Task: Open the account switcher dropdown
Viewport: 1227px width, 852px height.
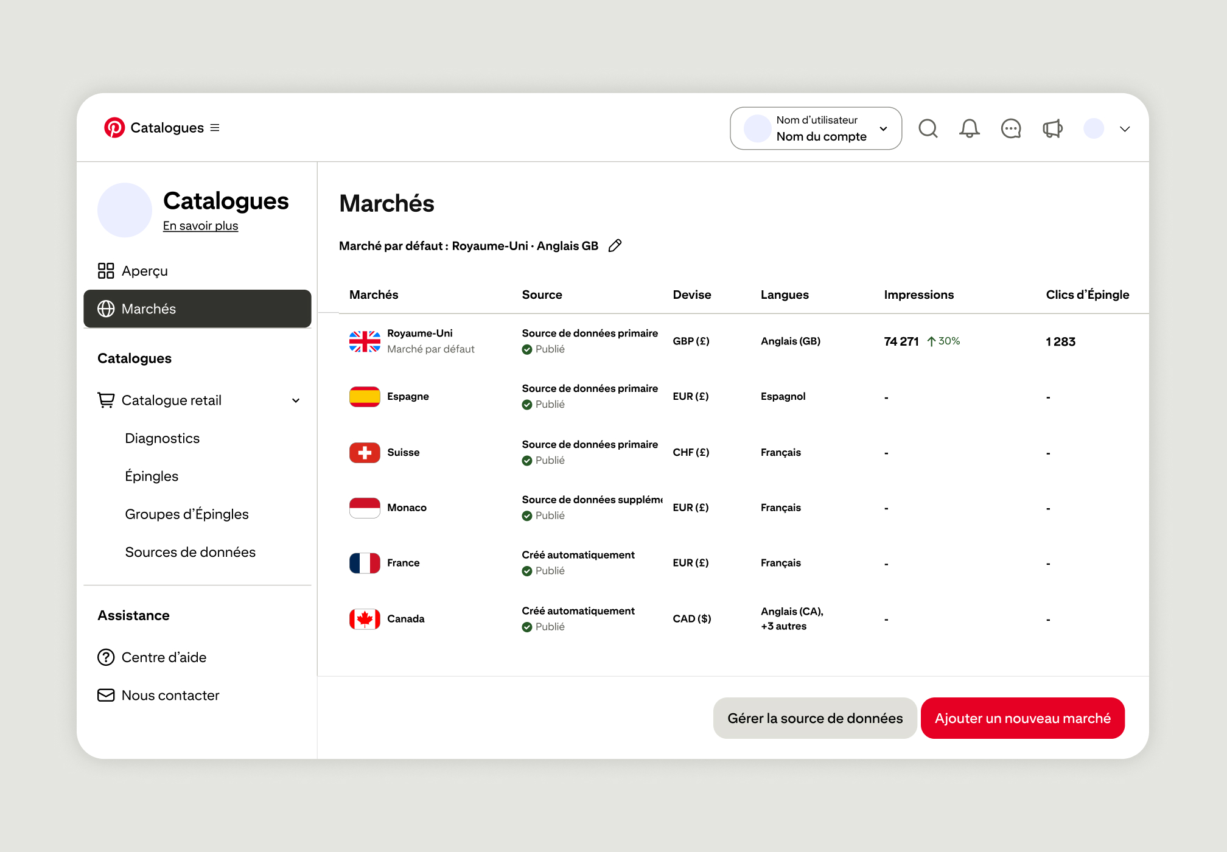Action: pos(816,128)
